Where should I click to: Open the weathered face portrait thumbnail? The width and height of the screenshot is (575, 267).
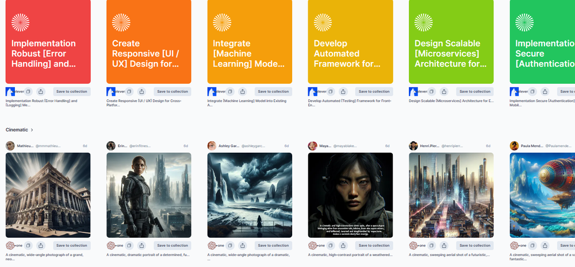tap(351, 195)
